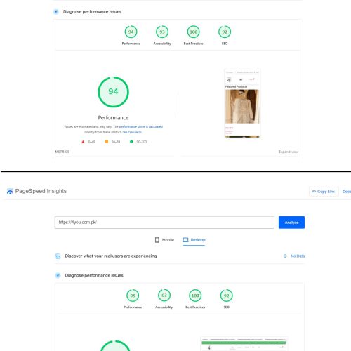Click the URL input field with 4you.com.pk
The width and height of the screenshot is (351, 351).
(164, 223)
